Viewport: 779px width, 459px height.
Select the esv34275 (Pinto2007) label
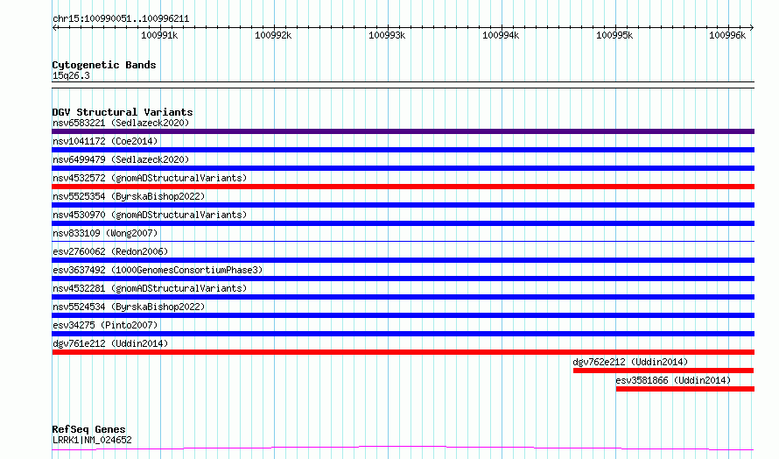105,325
